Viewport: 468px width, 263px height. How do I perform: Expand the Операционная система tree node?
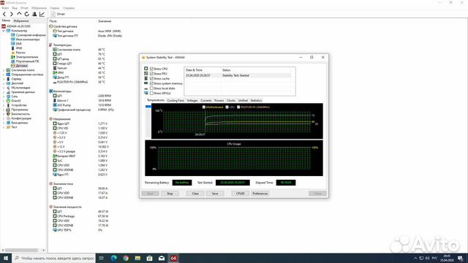click(x=4, y=75)
